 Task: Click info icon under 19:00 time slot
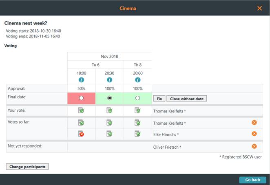[81, 80]
